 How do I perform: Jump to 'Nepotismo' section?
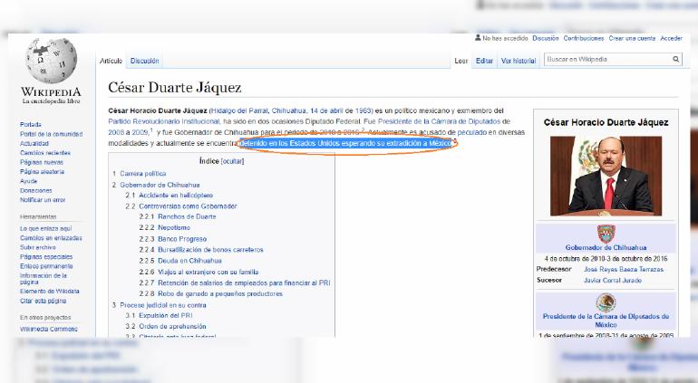coord(174,228)
